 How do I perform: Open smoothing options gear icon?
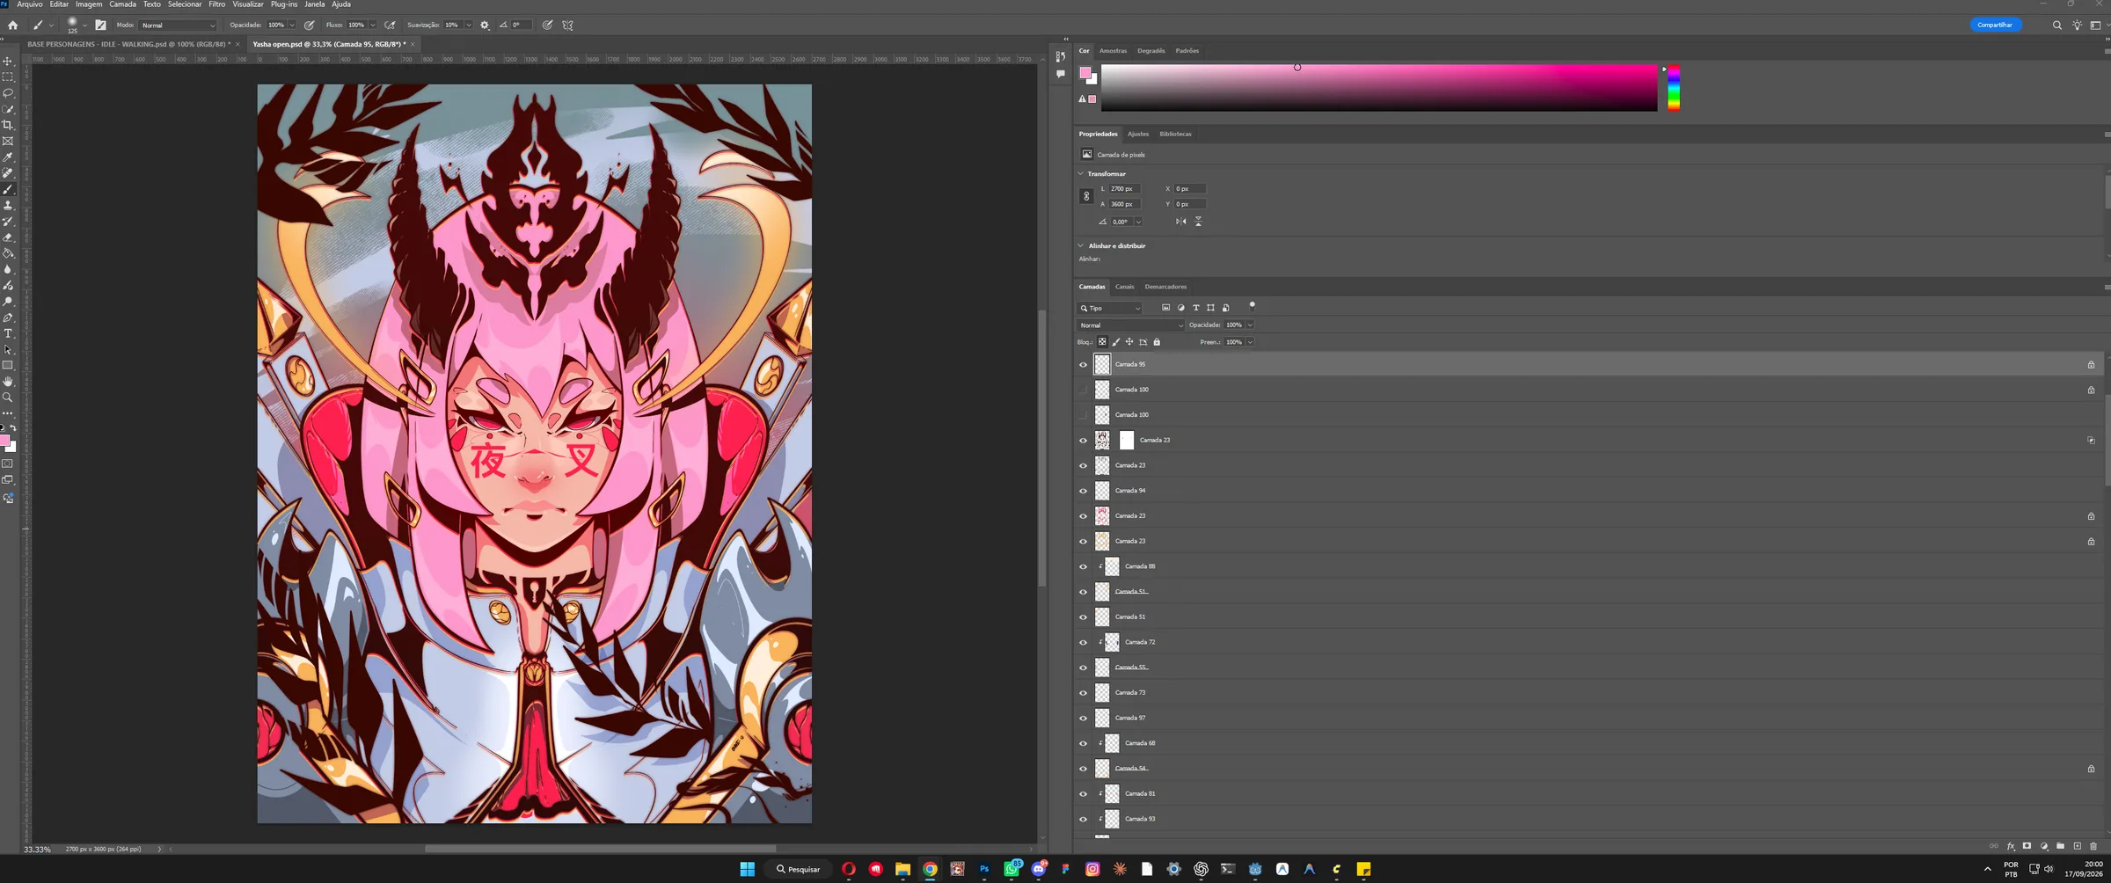point(485,26)
